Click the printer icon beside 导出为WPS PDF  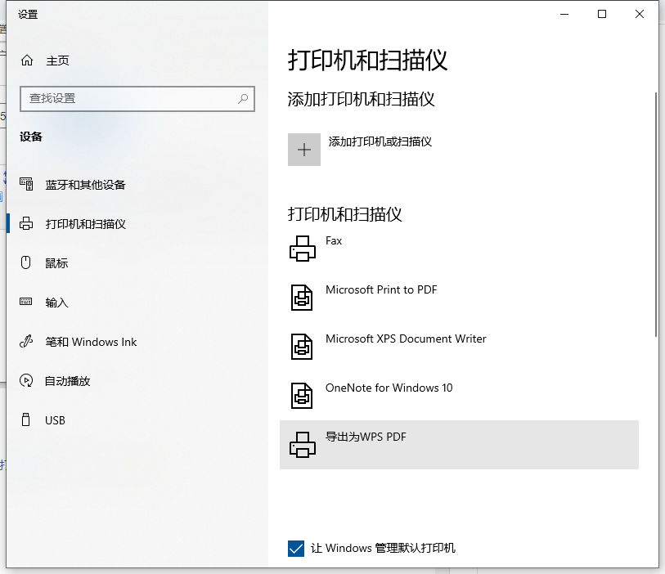coord(303,444)
